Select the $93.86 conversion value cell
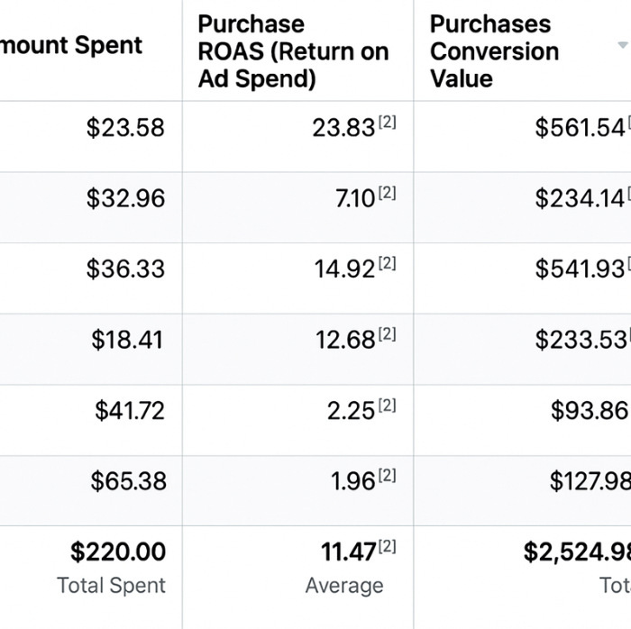The width and height of the screenshot is (631, 629). tap(589, 411)
